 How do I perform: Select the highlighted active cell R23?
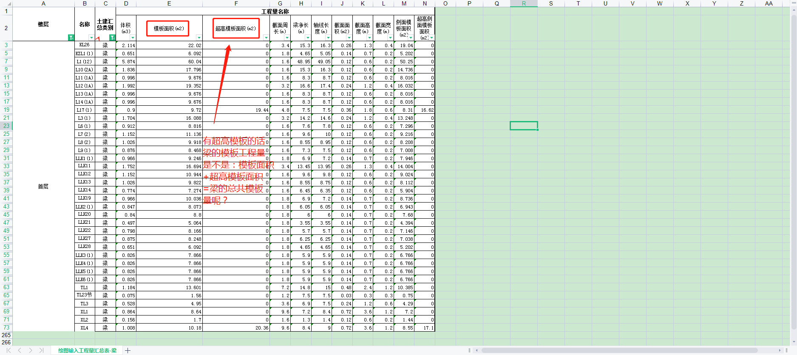524,126
